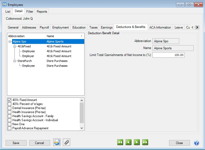The width and height of the screenshot is (205, 150).
Task: Collapse the Alpine Spo tree node
Action: (x=10, y=42)
